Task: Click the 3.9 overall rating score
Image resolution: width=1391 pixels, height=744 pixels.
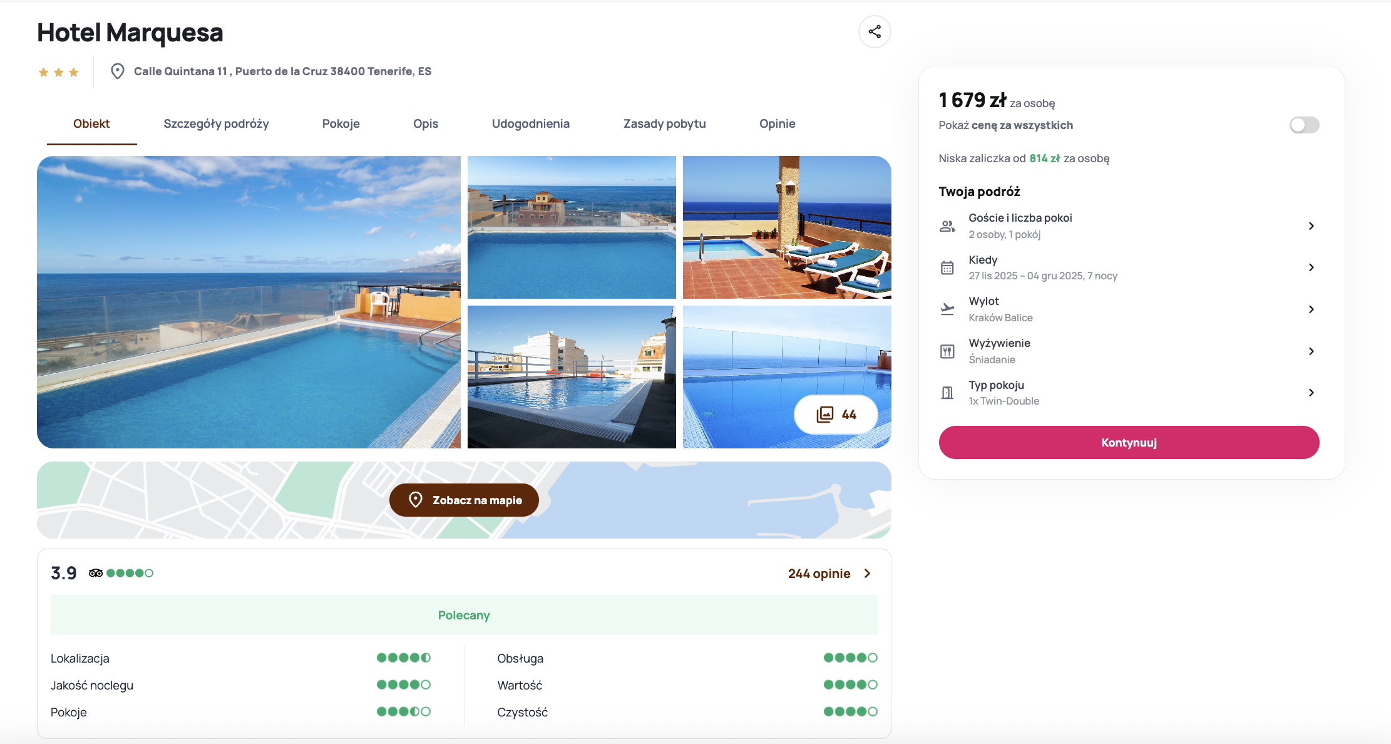Action: click(x=63, y=573)
